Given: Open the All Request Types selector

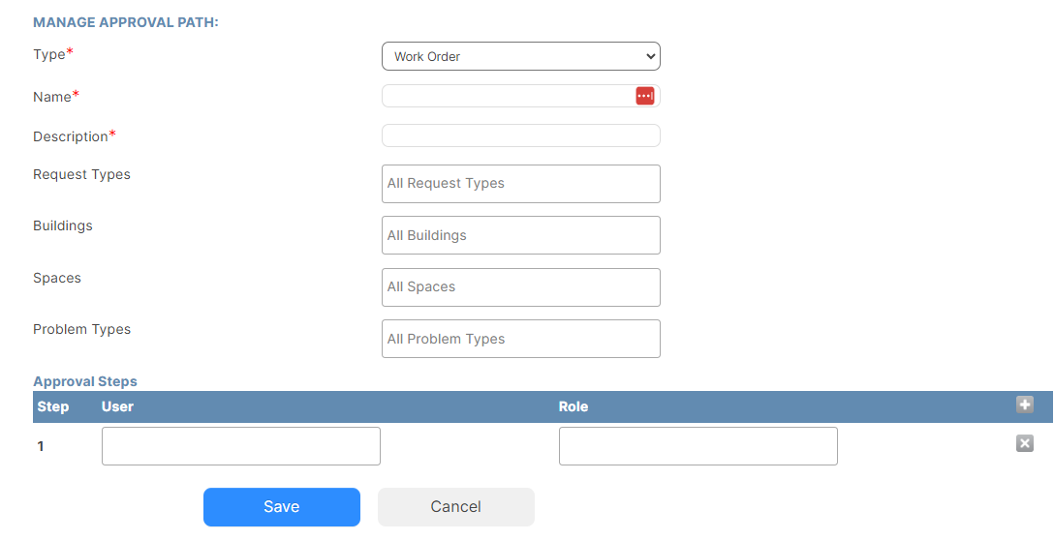Looking at the screenshot, I should [521, 183].
